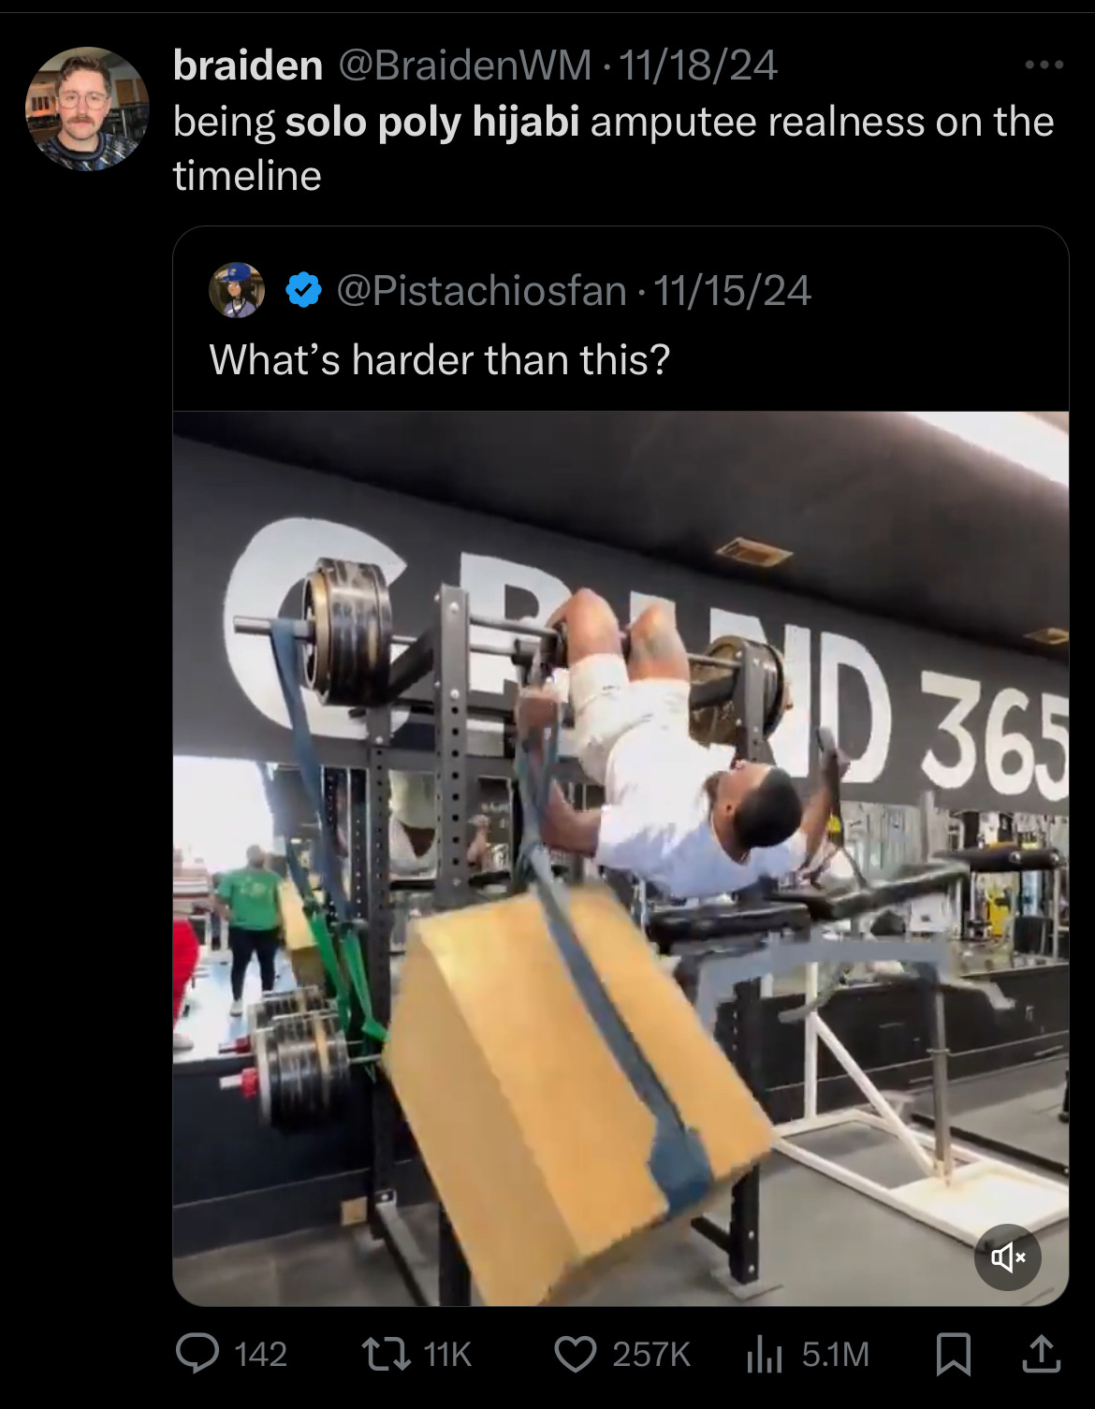This screenshot has height=1409, width=1095.
Task: Open quoted tweet text "What's harder than this?"
Action: (440, 359)
